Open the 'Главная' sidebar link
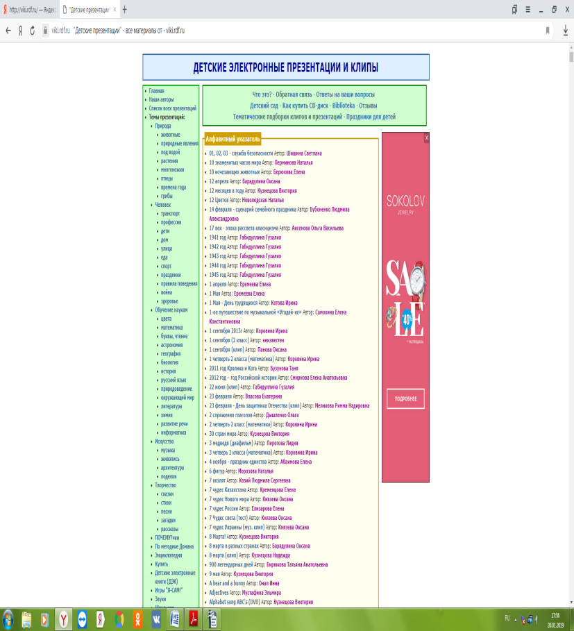This screenshot has height=631, width=574. click(156, 91)
